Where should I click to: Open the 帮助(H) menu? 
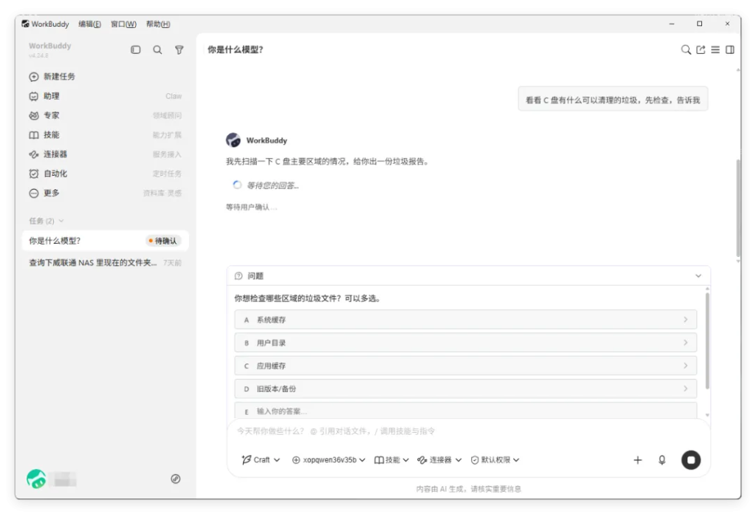[158, 24]
